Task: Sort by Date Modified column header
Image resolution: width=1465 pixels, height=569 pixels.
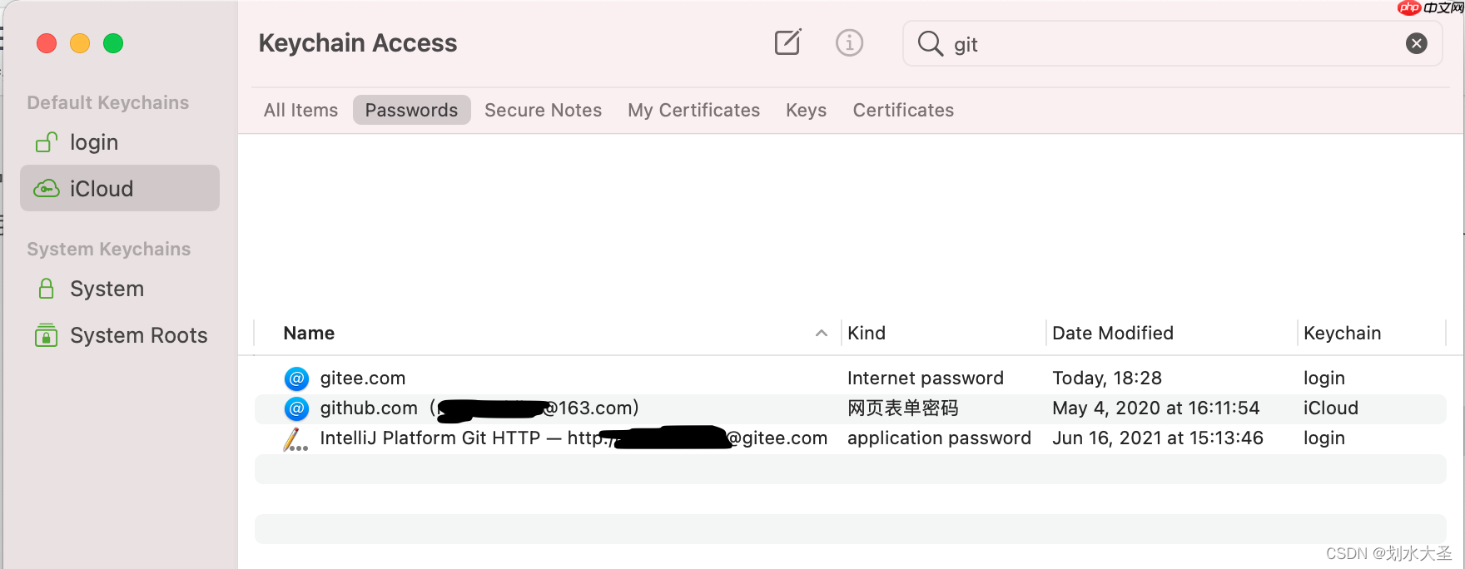Action: coord(1113,333)
